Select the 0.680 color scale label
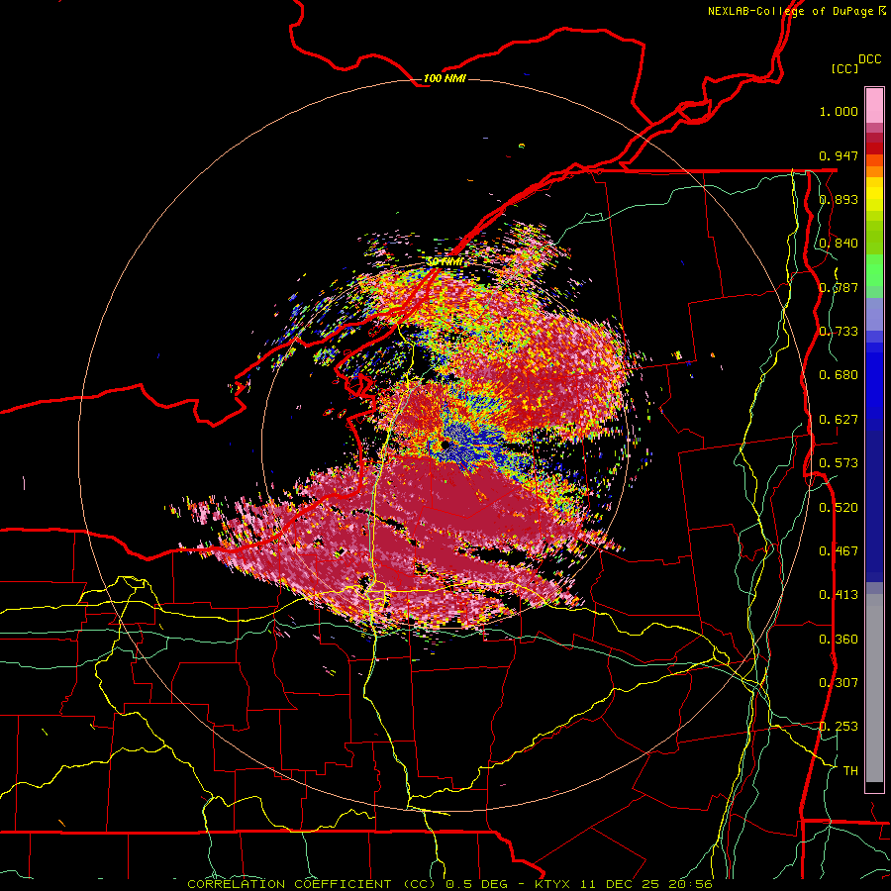The height and width of the screenshot is (891, 891). [839, 375]
